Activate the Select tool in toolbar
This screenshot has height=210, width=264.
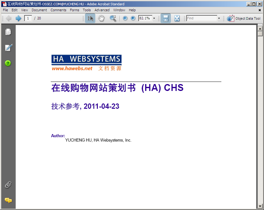point(90,18)
